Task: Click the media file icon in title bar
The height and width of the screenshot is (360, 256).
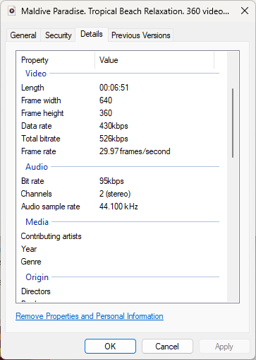Action: tap(12, 11)
